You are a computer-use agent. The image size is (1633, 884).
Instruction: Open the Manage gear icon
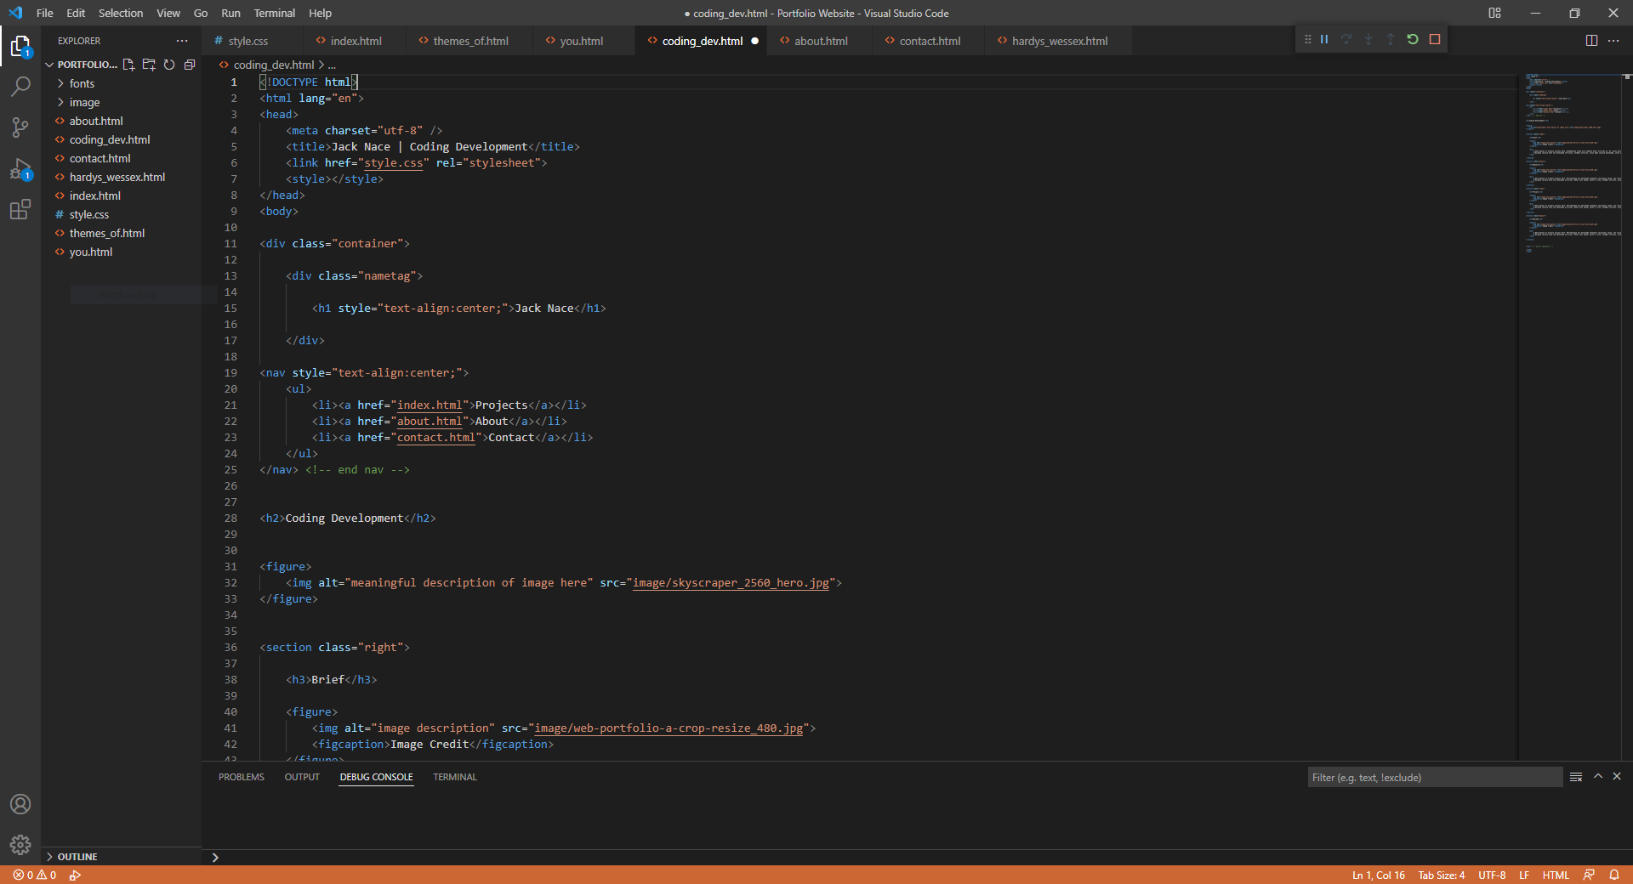pos(20,845)
